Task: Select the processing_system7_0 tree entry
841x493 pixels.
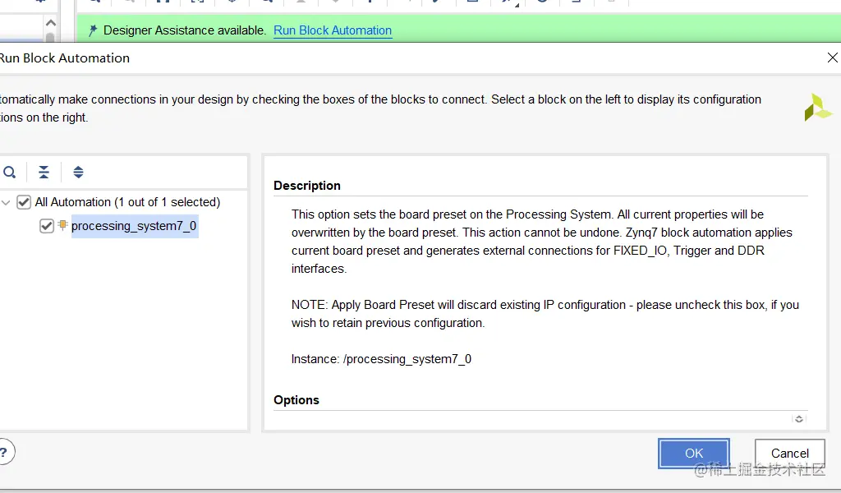Action: (x=134, y=226)
